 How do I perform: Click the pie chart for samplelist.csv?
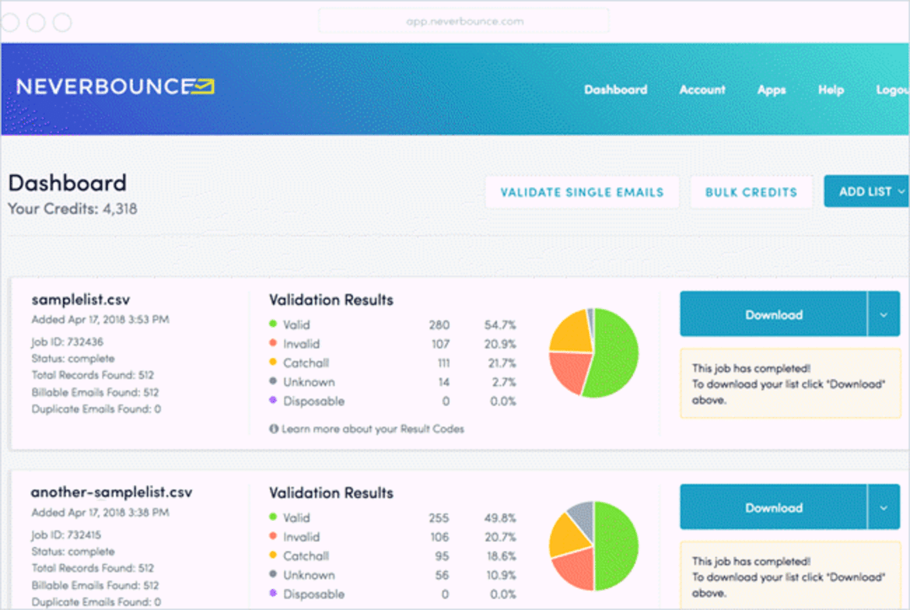click(593, 354)
